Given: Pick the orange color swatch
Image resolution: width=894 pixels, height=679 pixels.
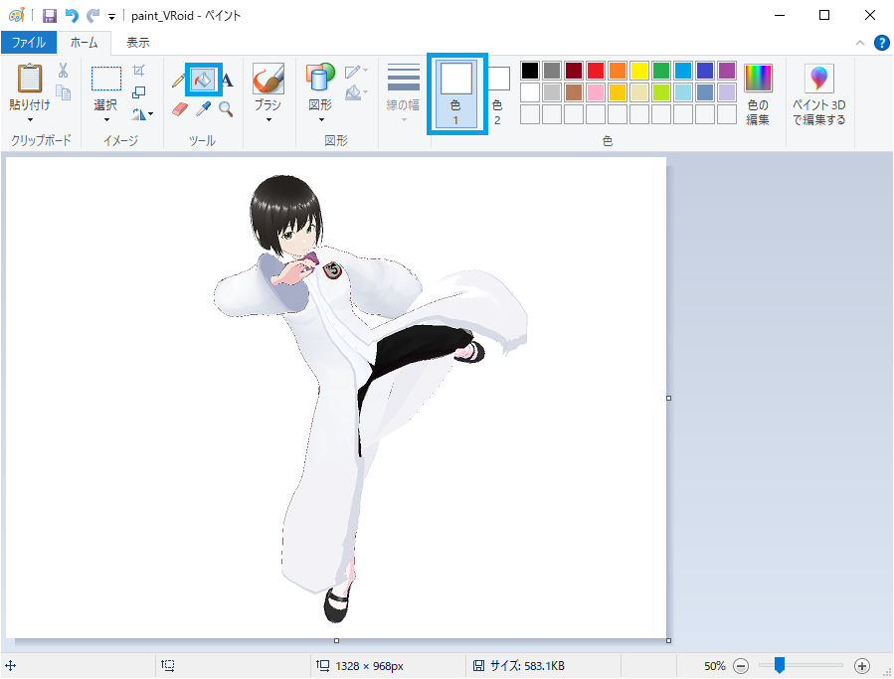Looking at the screenshot, I should pos(617,71).
